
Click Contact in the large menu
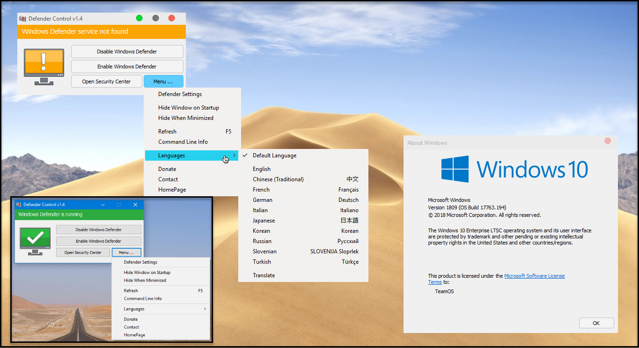tap(192, 179)
